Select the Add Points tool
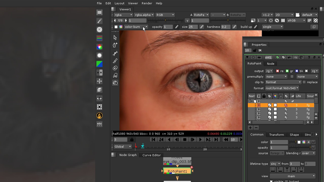Screen dimensions: 324x182 [x=115, y=45]
